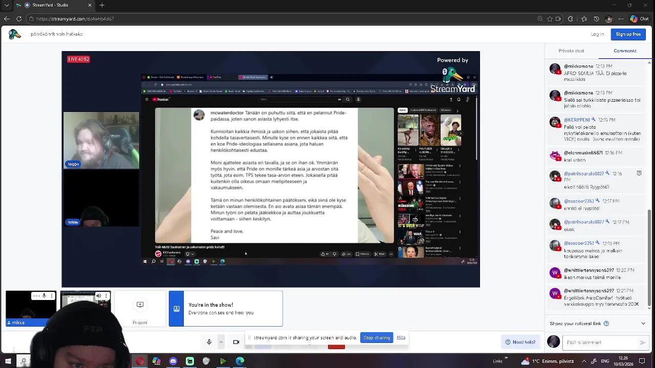655x368 pixels.
Task: Open Microsoft Edge from the taskbar
Action: coord(240,361)
